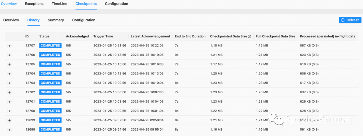363x136 pixels.
Task: Click the Refresh button
Action: (350, 20)
